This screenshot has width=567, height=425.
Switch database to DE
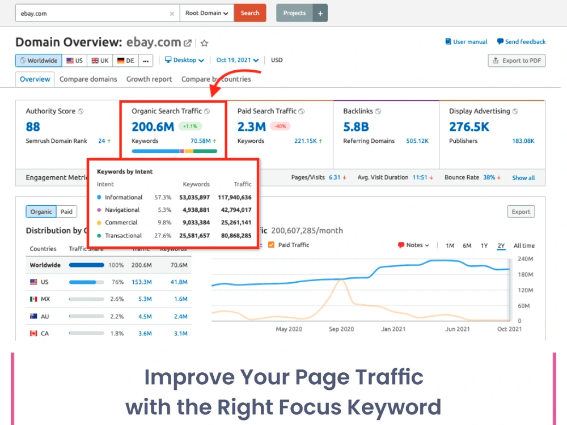[x=125, y=61]
